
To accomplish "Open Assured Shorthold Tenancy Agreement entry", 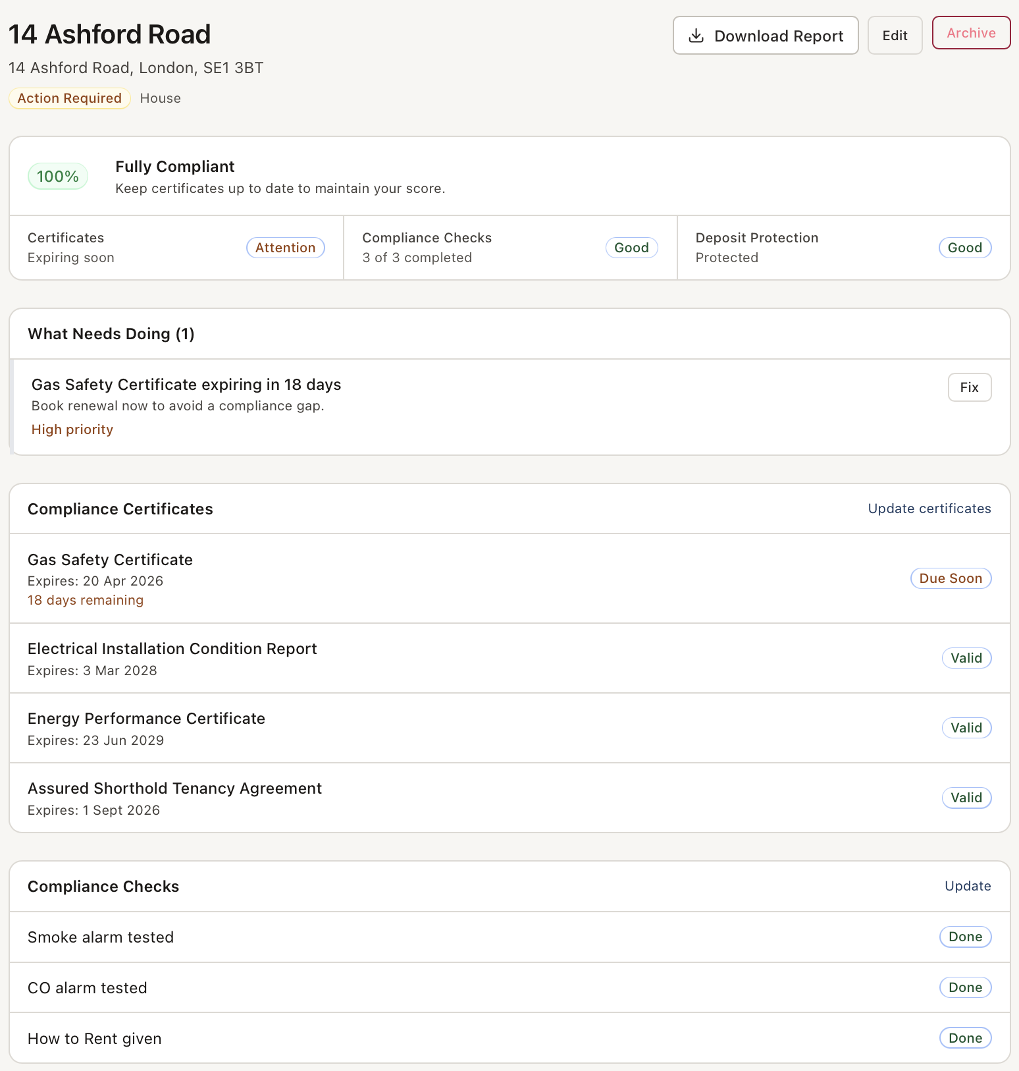I will click(174, 788).
